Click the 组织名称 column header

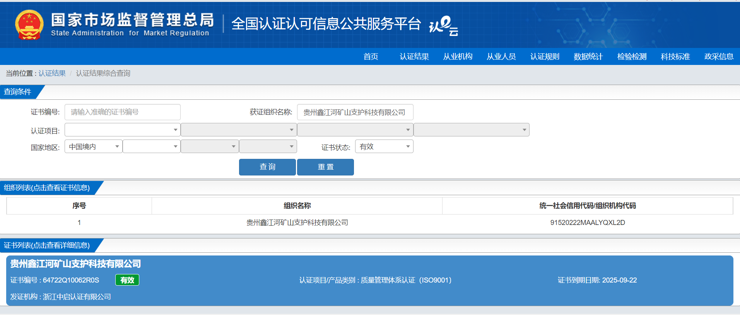click(x=297, y=206)
